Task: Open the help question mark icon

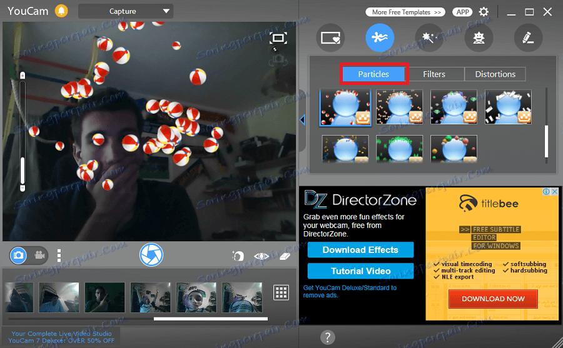Action: [x=327, y=337]
